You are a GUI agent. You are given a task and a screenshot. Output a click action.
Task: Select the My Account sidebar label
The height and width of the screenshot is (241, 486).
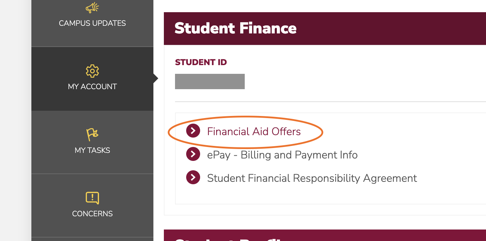pos(92,87)
